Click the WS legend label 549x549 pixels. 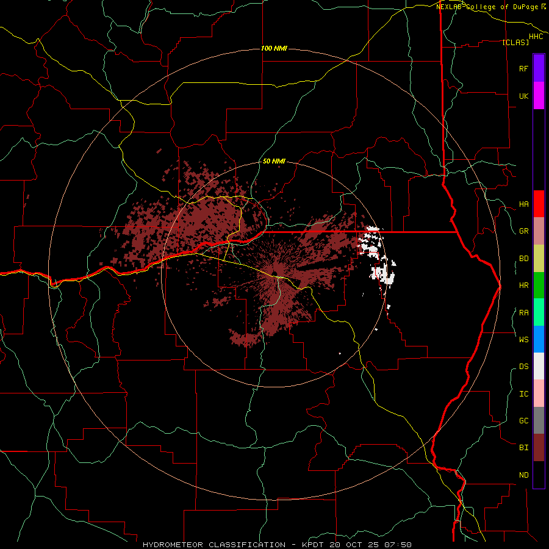click(523, 340)
